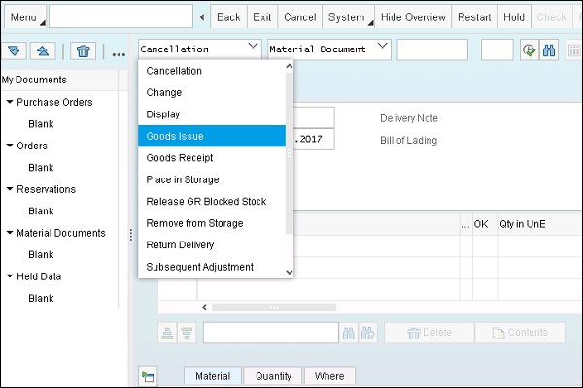
Task: Open the Material Document reference dropdown
Action: [381, 48]
